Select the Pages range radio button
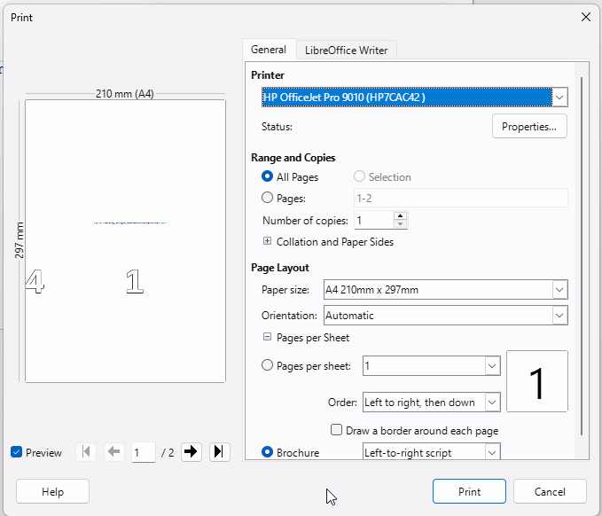 tap(268, 199)
